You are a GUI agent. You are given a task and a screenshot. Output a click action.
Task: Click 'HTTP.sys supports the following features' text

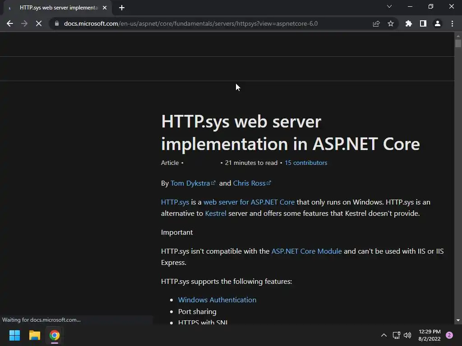[226, 282]
